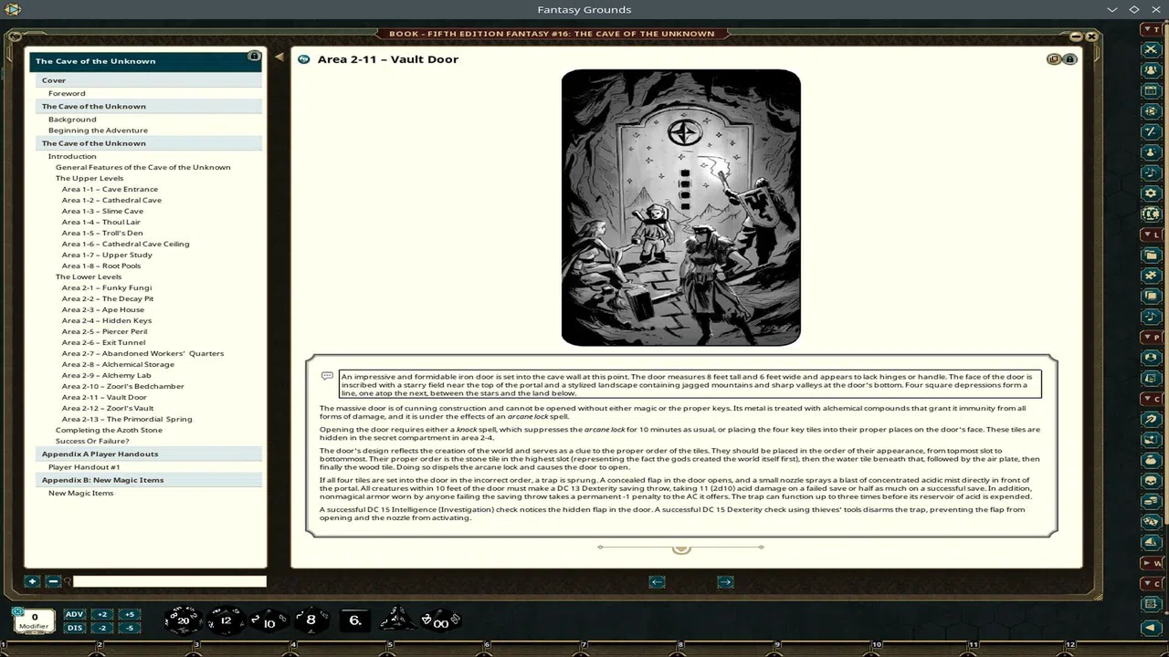Open Area 2-4 – Hidden Keys link
1169x657 pixels.
(107, 320)
